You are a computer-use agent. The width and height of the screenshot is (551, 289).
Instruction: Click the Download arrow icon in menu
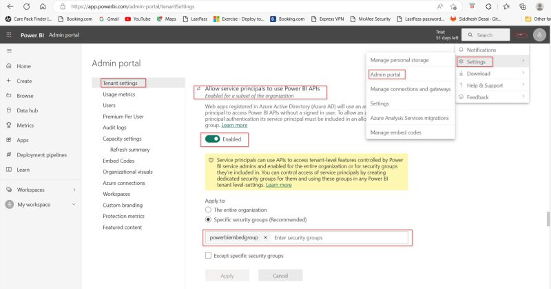pos(461,73)
